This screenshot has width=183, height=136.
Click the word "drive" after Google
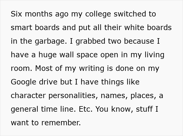(x=48, y=82)
